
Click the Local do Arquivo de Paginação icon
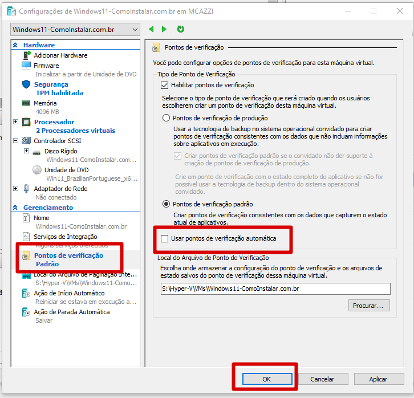(26, 275)
